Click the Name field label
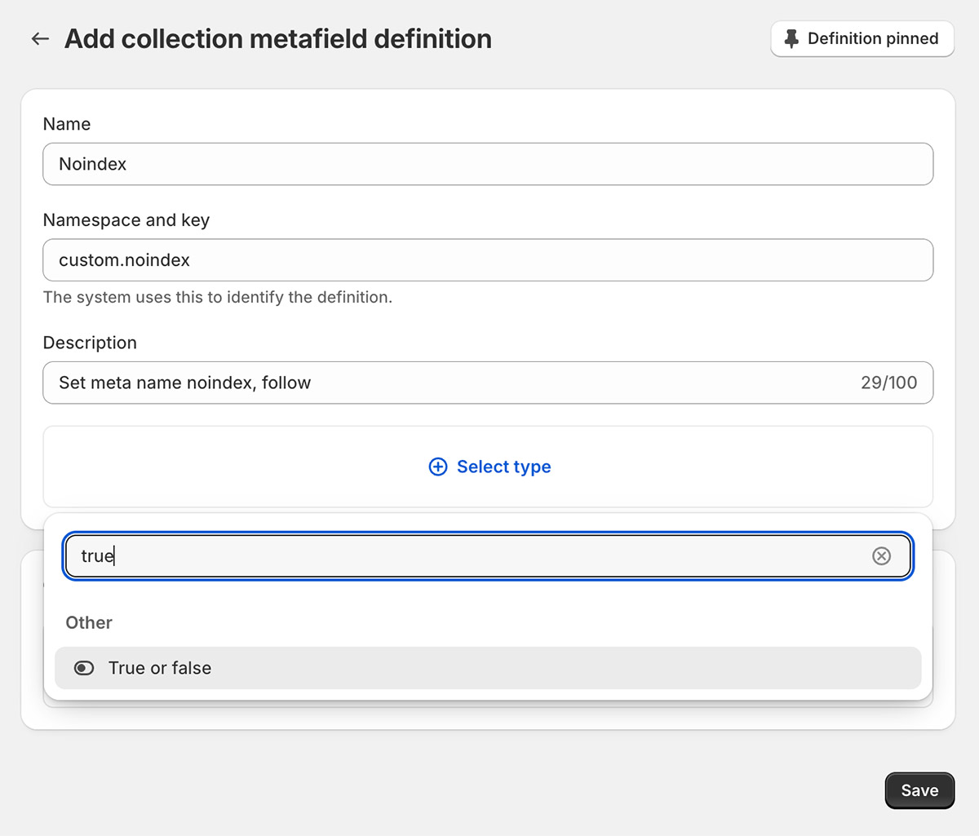 (x=67, y=124)
